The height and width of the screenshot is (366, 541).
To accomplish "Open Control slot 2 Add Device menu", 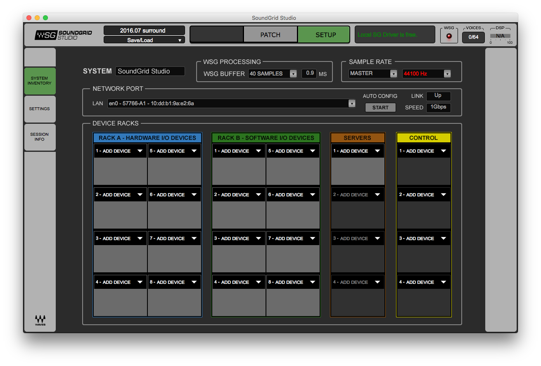I will (424, 195).
